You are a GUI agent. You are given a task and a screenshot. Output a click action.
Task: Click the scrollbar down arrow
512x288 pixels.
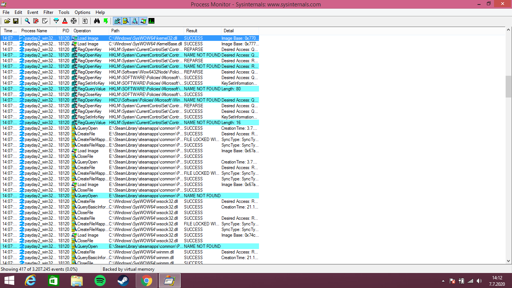pos(509,261)
